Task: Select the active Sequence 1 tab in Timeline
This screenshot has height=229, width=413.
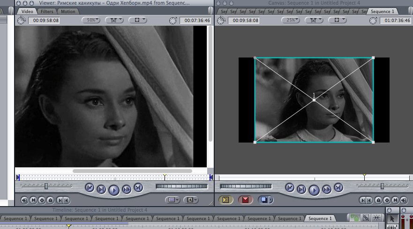Action: pos(320,219)
